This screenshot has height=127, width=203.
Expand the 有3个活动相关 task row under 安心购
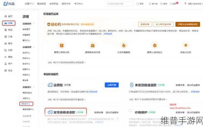(67, 62)
